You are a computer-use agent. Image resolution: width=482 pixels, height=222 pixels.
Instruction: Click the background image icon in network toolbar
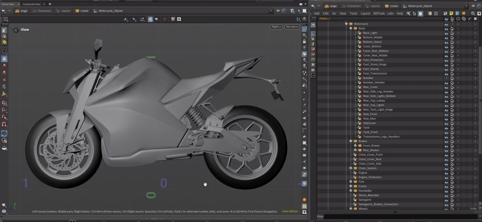click(x=457, y=14)
